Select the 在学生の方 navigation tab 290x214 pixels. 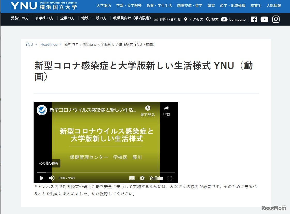coord(44,18)
